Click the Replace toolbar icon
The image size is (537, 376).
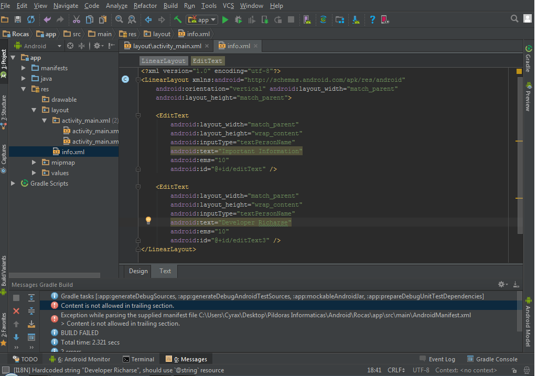(132, 19)
